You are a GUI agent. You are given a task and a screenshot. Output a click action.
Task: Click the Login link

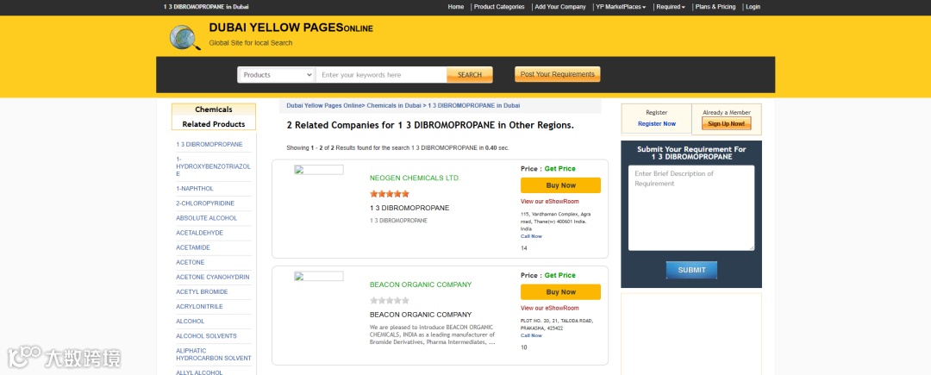(753, 7)
